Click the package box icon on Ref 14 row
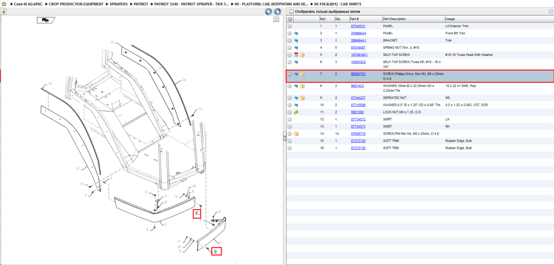Image resolution: width=554 pixels, height=265 pixels. [296, 134]
